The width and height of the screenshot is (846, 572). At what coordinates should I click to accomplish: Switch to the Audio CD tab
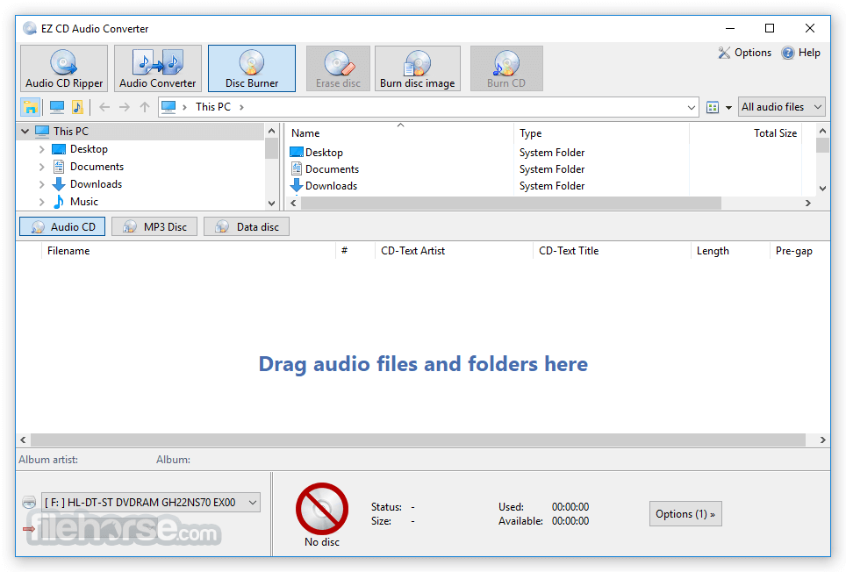click(x=62, y=226)
